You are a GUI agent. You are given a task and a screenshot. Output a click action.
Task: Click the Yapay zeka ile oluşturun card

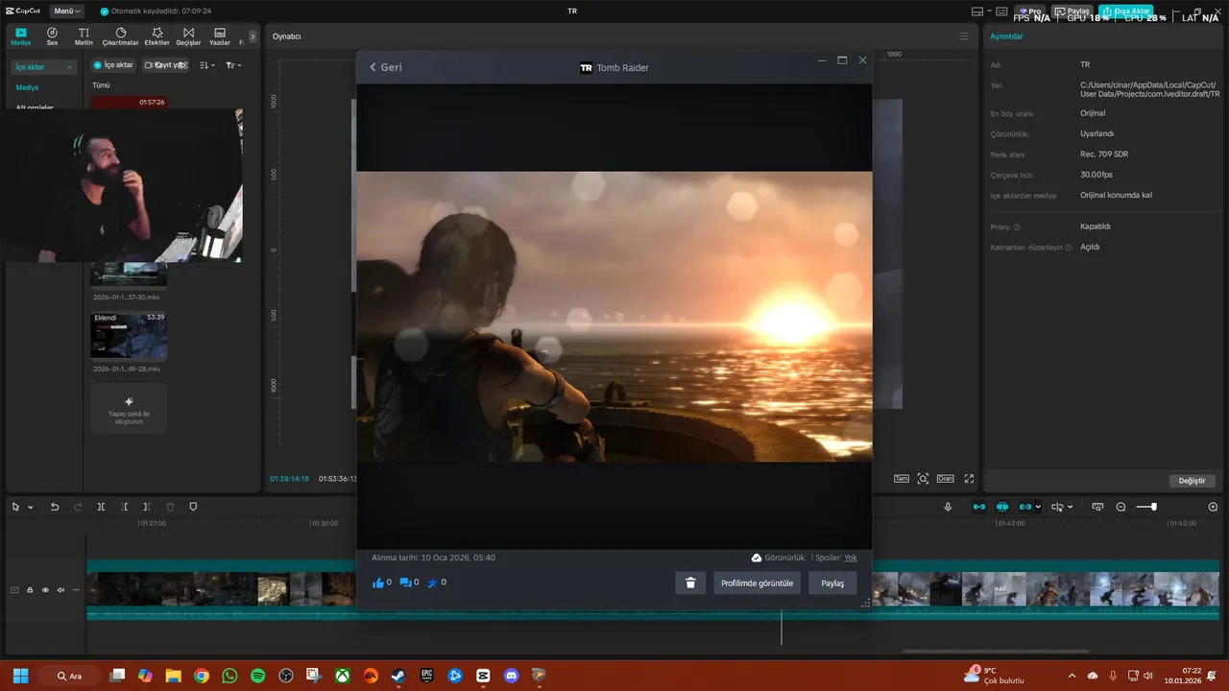pyautogui.click(x=129, y=408)
